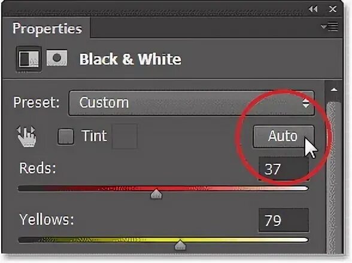The width and height of the screenshot is (352, 263).
Task: Open the Preset dropdown showing Custom
Action: (x=192, y=103)
